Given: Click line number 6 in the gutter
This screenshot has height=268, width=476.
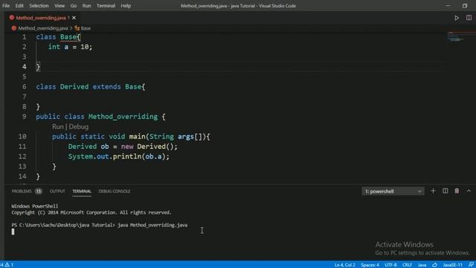Looking at the screenshot, I should click(25, 86).
